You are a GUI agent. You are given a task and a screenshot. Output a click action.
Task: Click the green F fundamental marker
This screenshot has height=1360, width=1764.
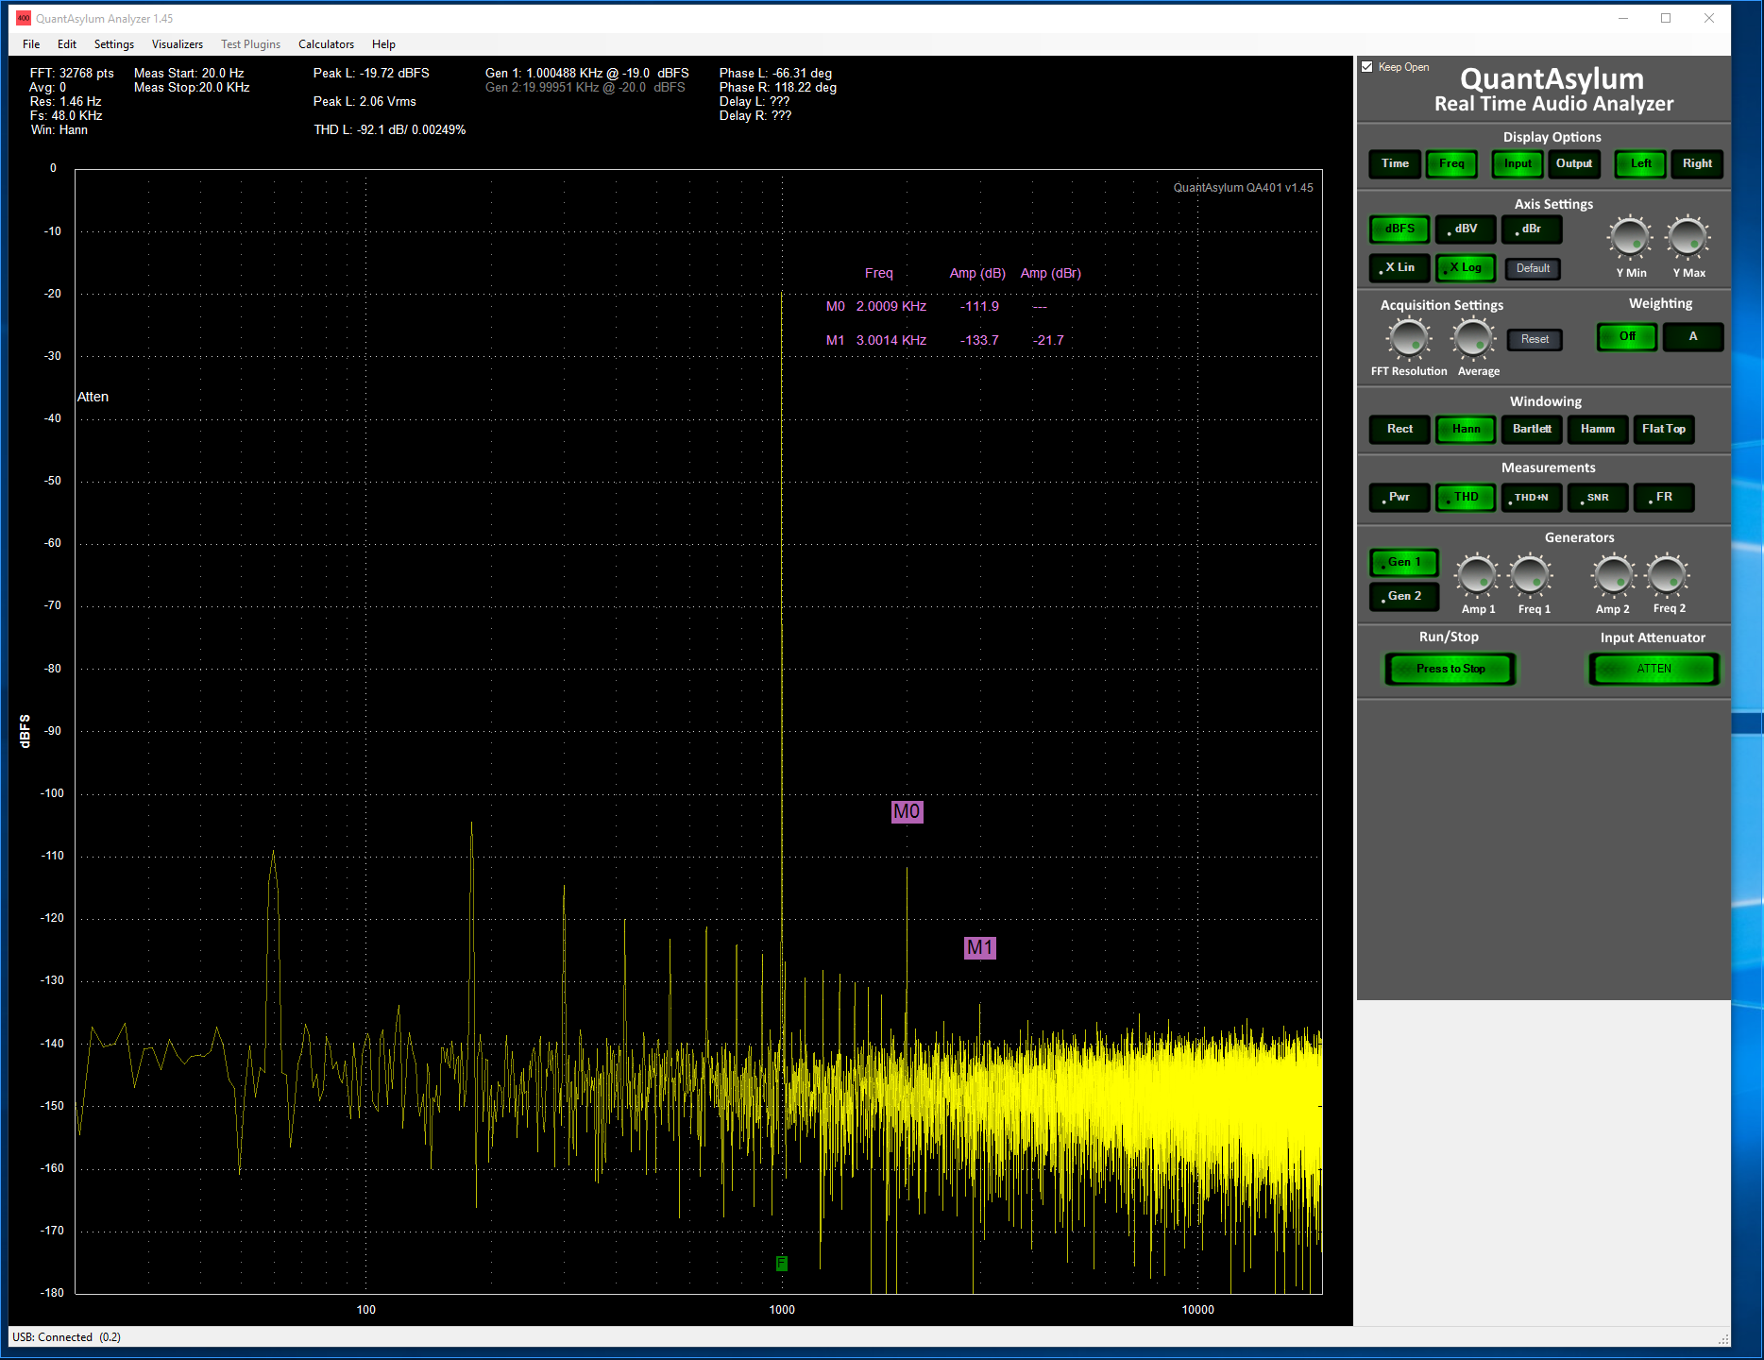[x=781, y=1263]
